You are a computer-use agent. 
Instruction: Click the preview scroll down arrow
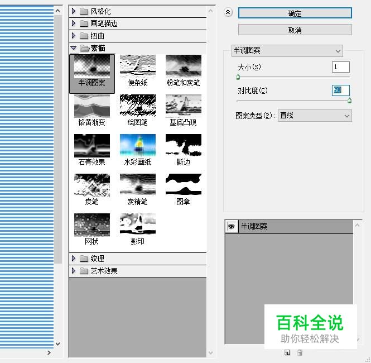click(57, 343)
